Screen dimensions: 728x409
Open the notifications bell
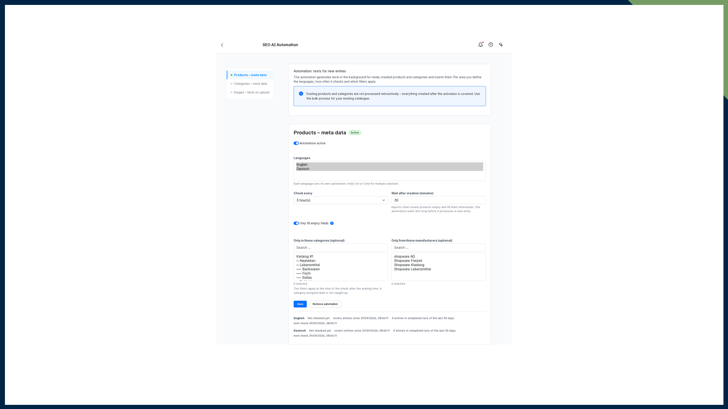[x=480, y=45]
